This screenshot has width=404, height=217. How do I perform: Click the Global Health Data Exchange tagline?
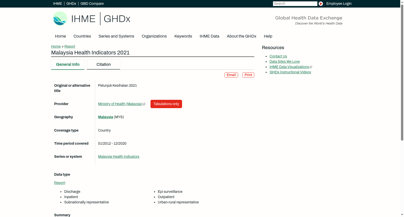(x=309, y=18)
